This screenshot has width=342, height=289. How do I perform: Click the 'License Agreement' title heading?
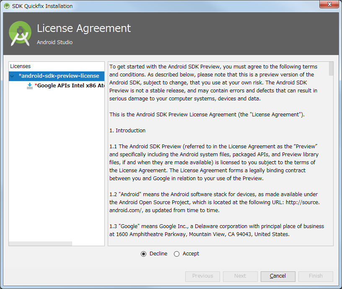[84, 29]
